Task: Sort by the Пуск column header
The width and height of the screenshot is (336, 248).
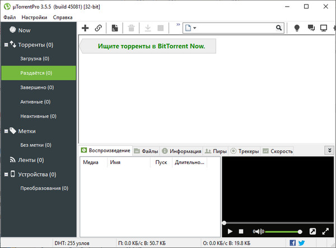Action: point(161,162)
